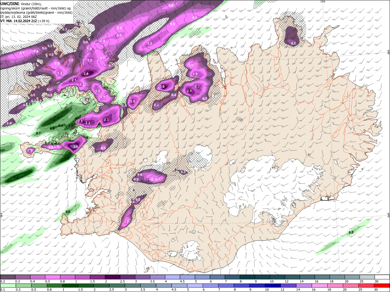Click the 1.9 snowfall value label
Image resolution: width=390 pixels, height=292 pixels.
tap(133, 102)
